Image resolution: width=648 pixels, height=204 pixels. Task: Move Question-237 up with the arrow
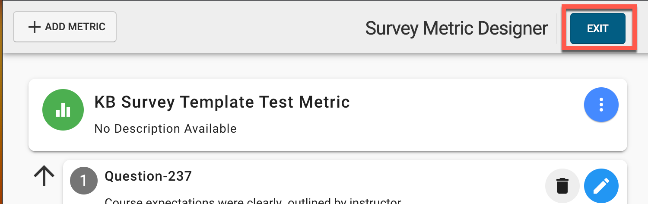pyautogui.click(x=44, y=177)
